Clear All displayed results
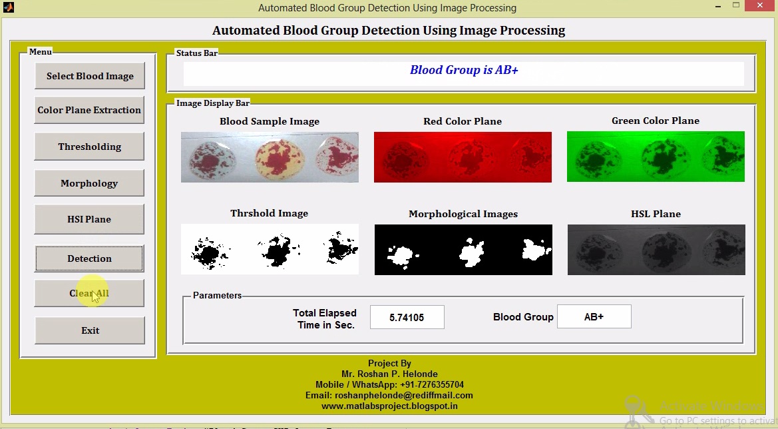This screenshot has width=778, height=429. [x=89, y=293]
